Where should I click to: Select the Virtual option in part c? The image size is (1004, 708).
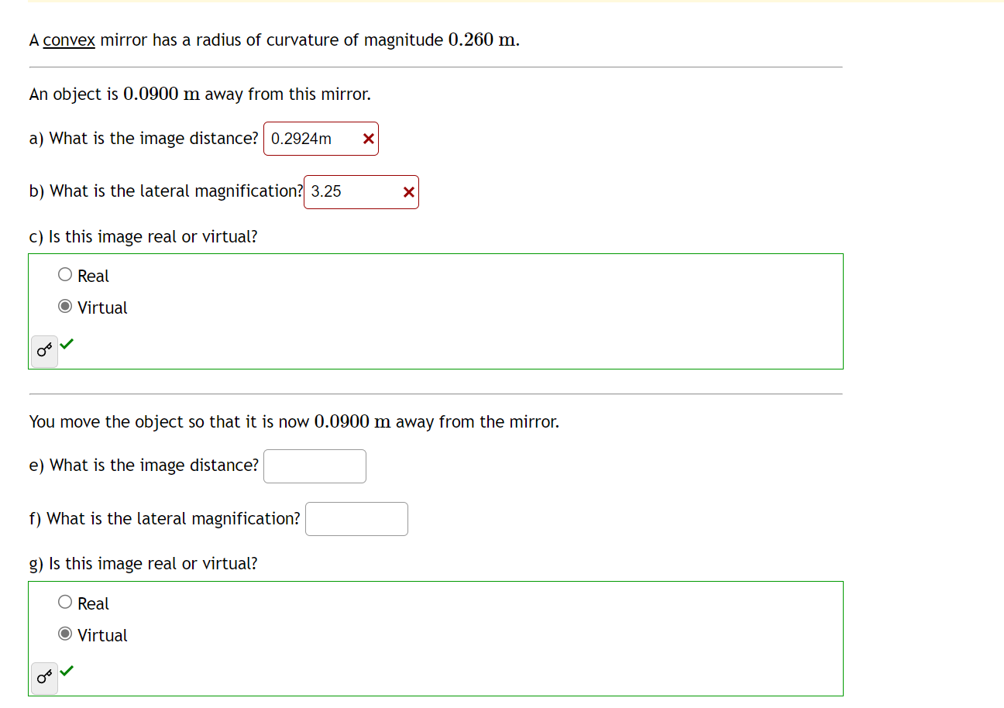pos(65,306)
